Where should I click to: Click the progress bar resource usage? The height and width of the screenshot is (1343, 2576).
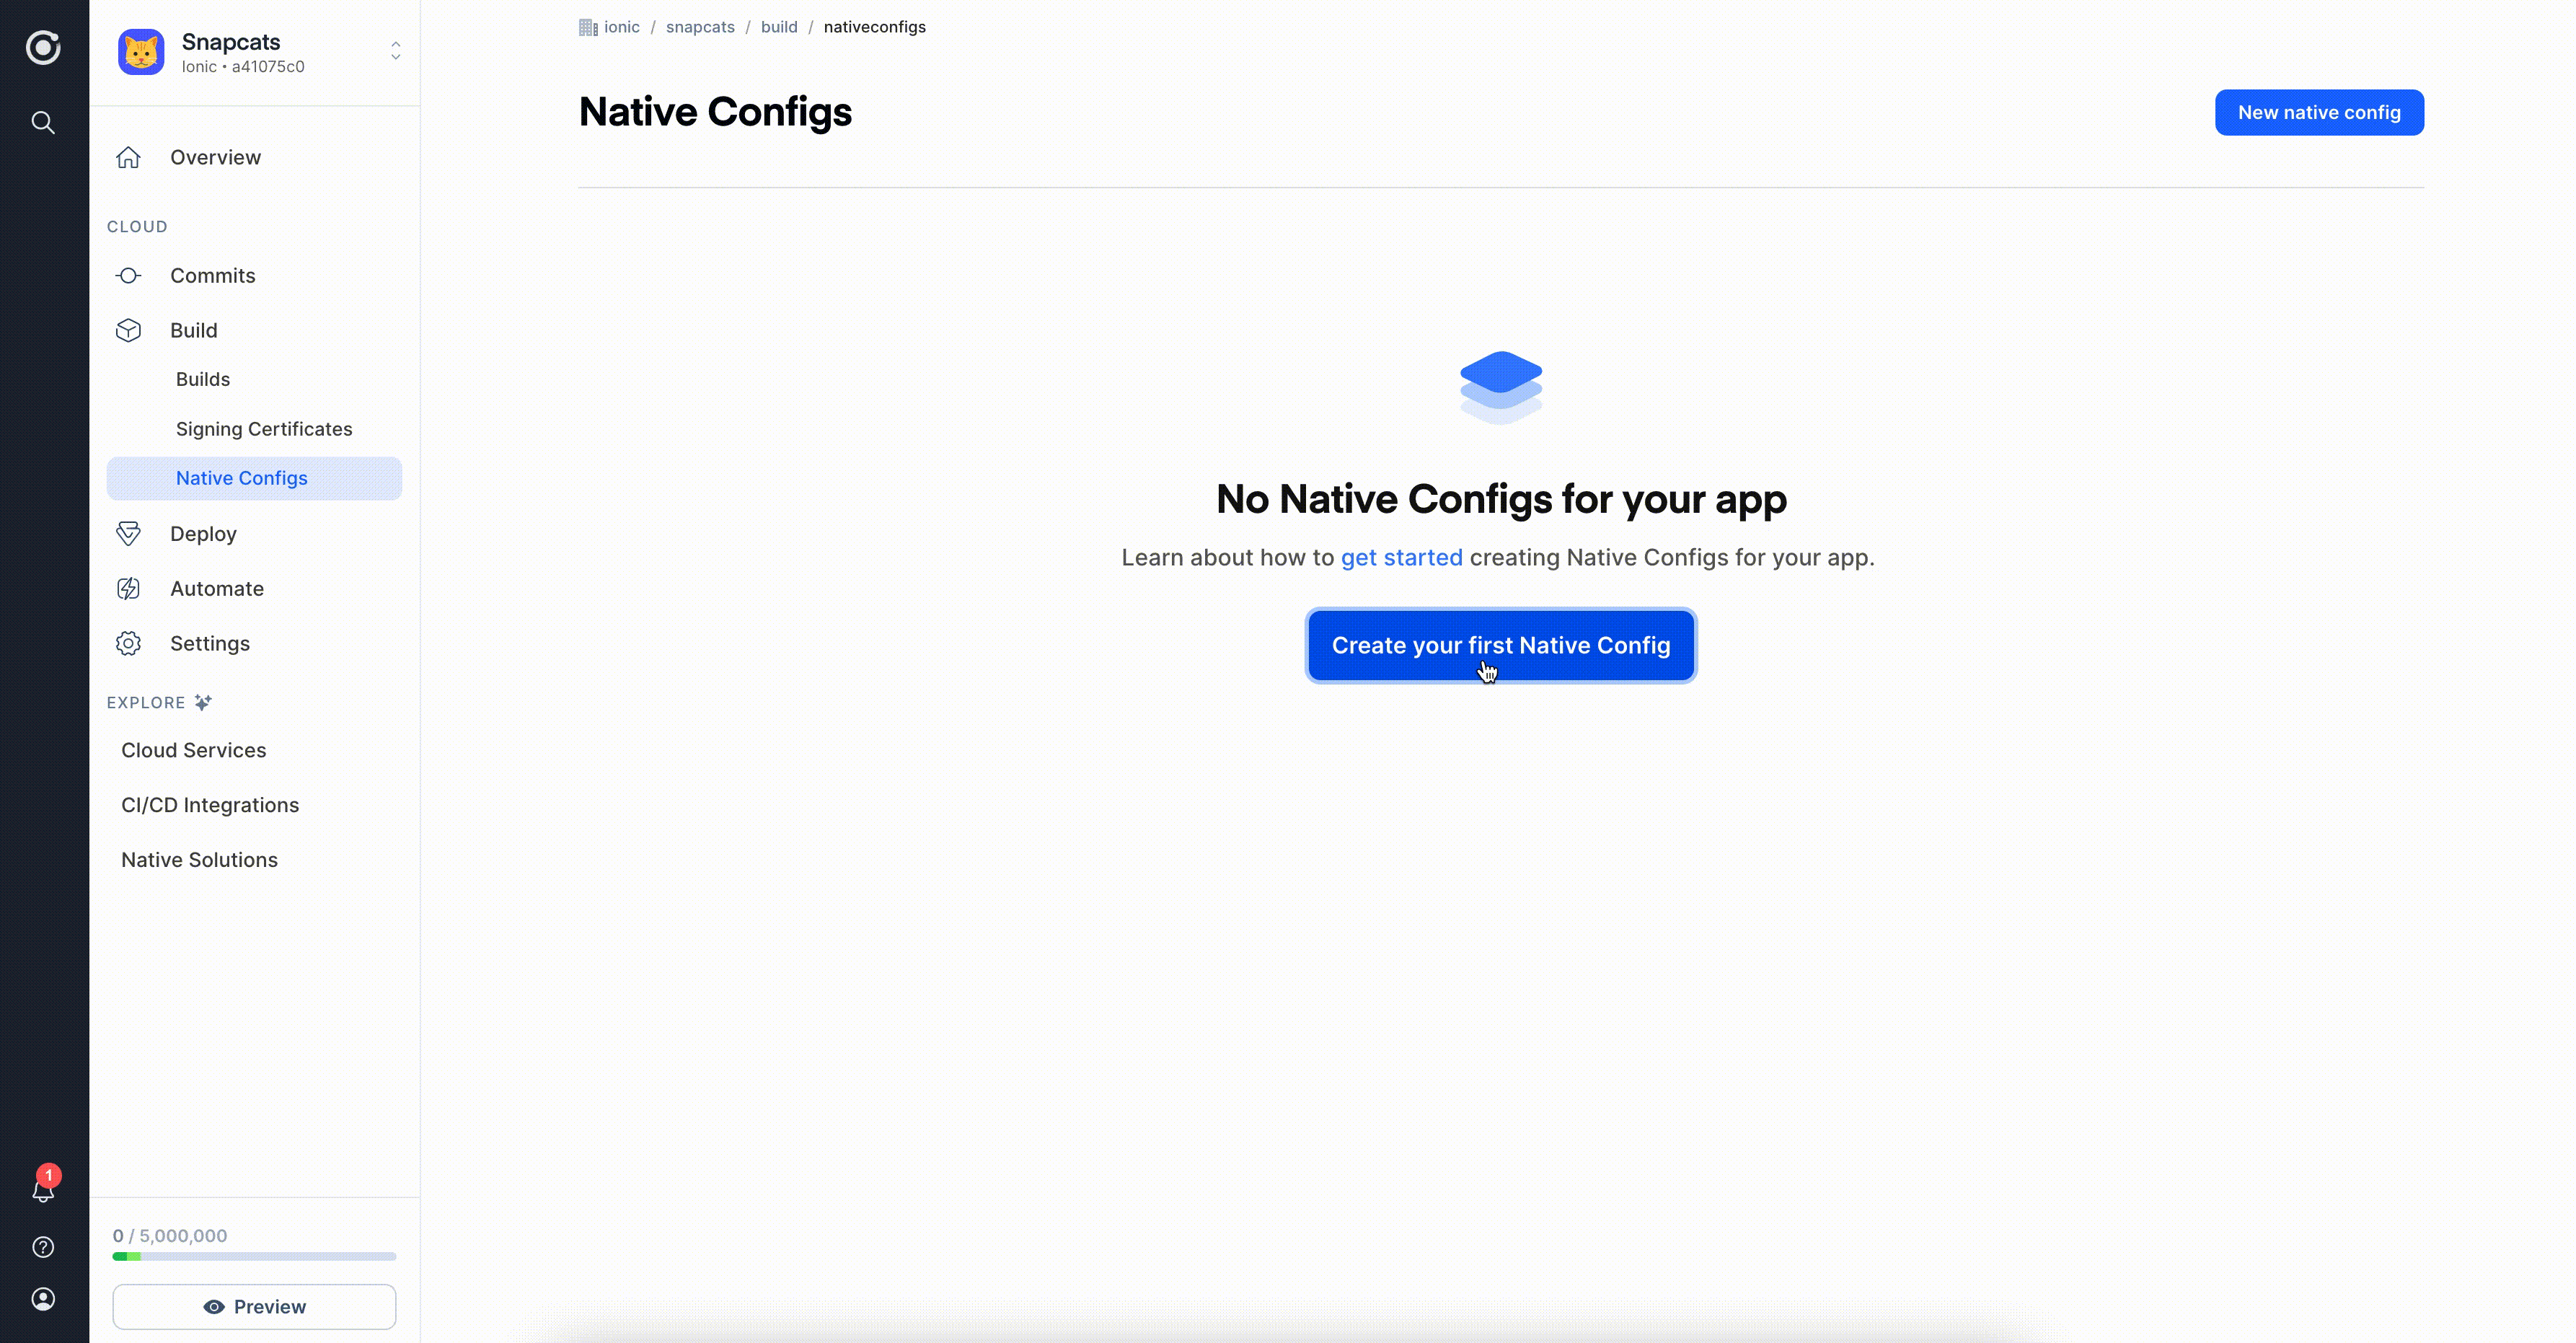[x=254, y=1256]
